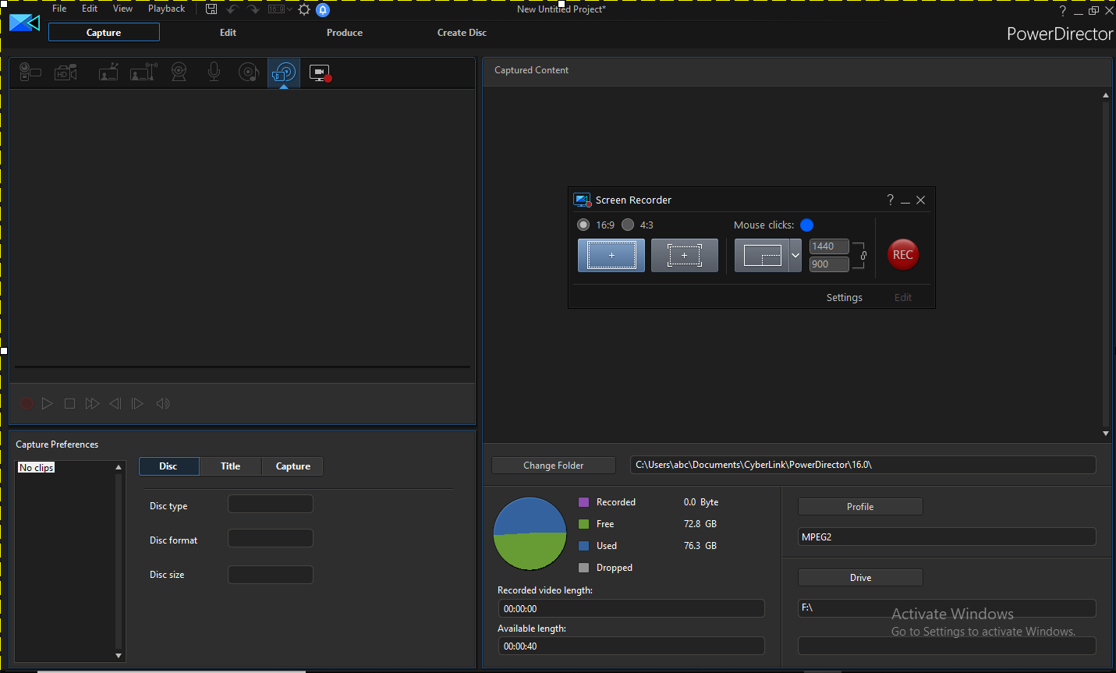The width and height of the screenshot is (1116, 673).
Task: Adjust the preview volume speaker icon
Action: pyautogui.click(x=163, y=403)
